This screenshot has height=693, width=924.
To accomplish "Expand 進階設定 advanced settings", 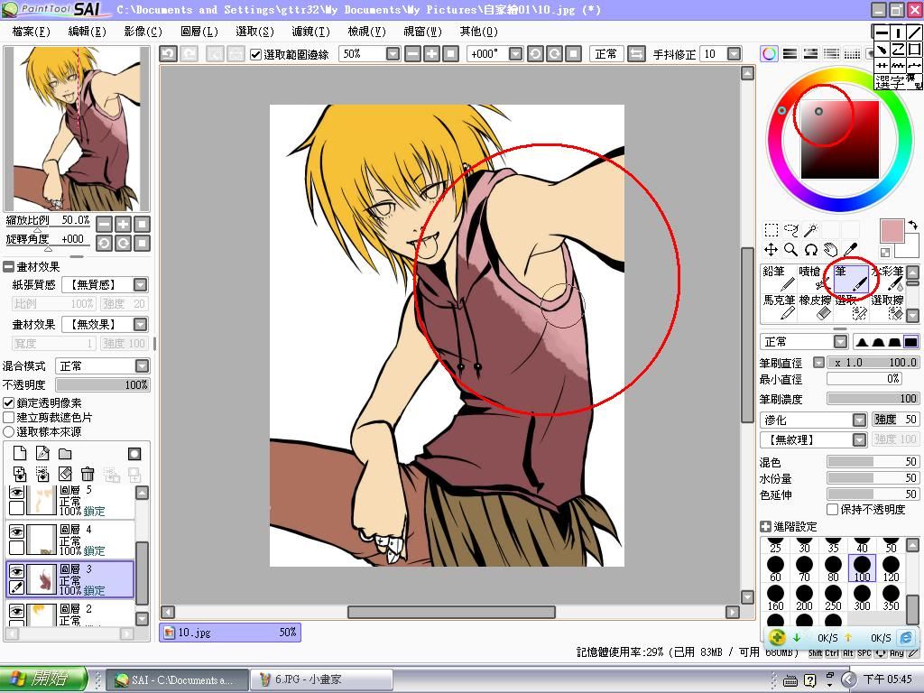I will pos(765,527).
